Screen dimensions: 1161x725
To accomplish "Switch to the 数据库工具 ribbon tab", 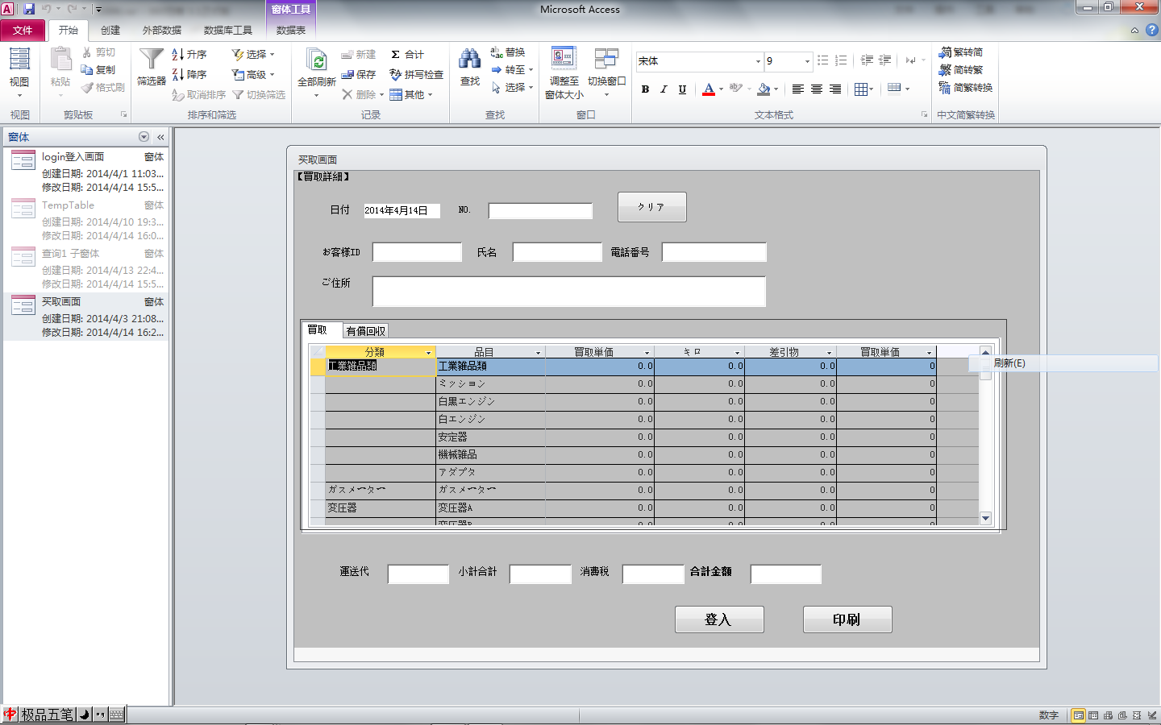I will click(228, 30).
